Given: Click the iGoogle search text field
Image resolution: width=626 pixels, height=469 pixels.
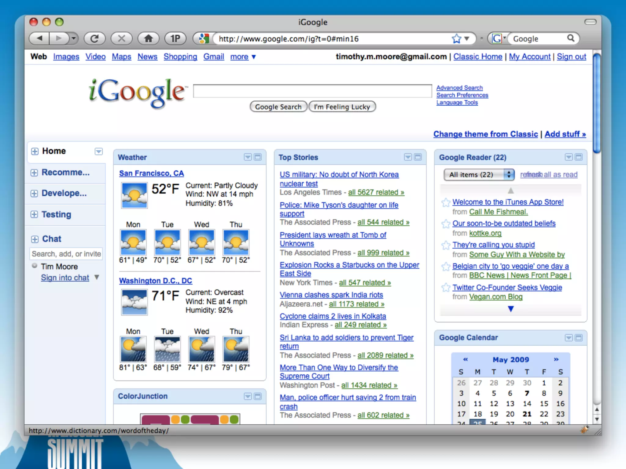Looking at the screenshot, I should tap(312, 91).
